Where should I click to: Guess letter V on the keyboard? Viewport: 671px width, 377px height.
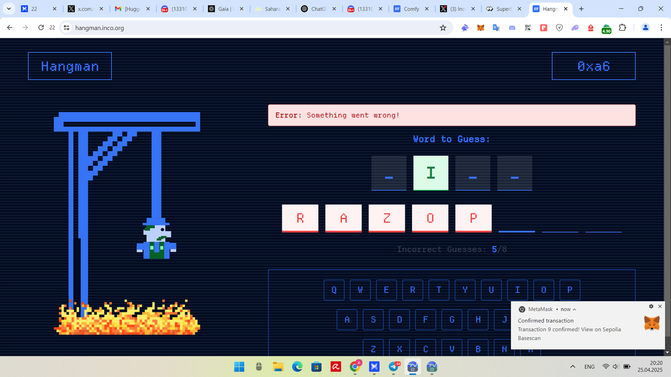(x=452, y=349)
